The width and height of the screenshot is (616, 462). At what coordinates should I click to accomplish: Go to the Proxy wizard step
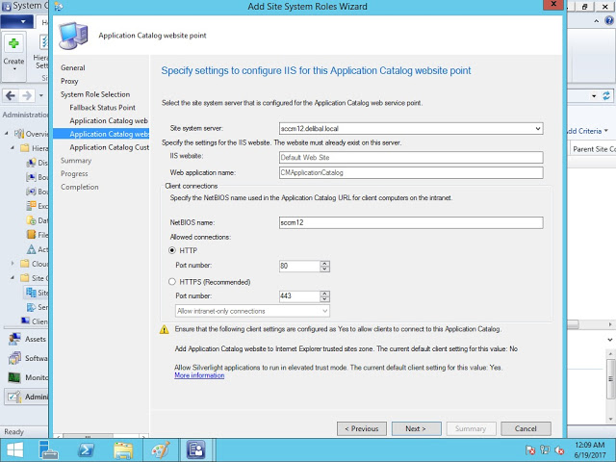pyautogui.click(x=69, y=81)
